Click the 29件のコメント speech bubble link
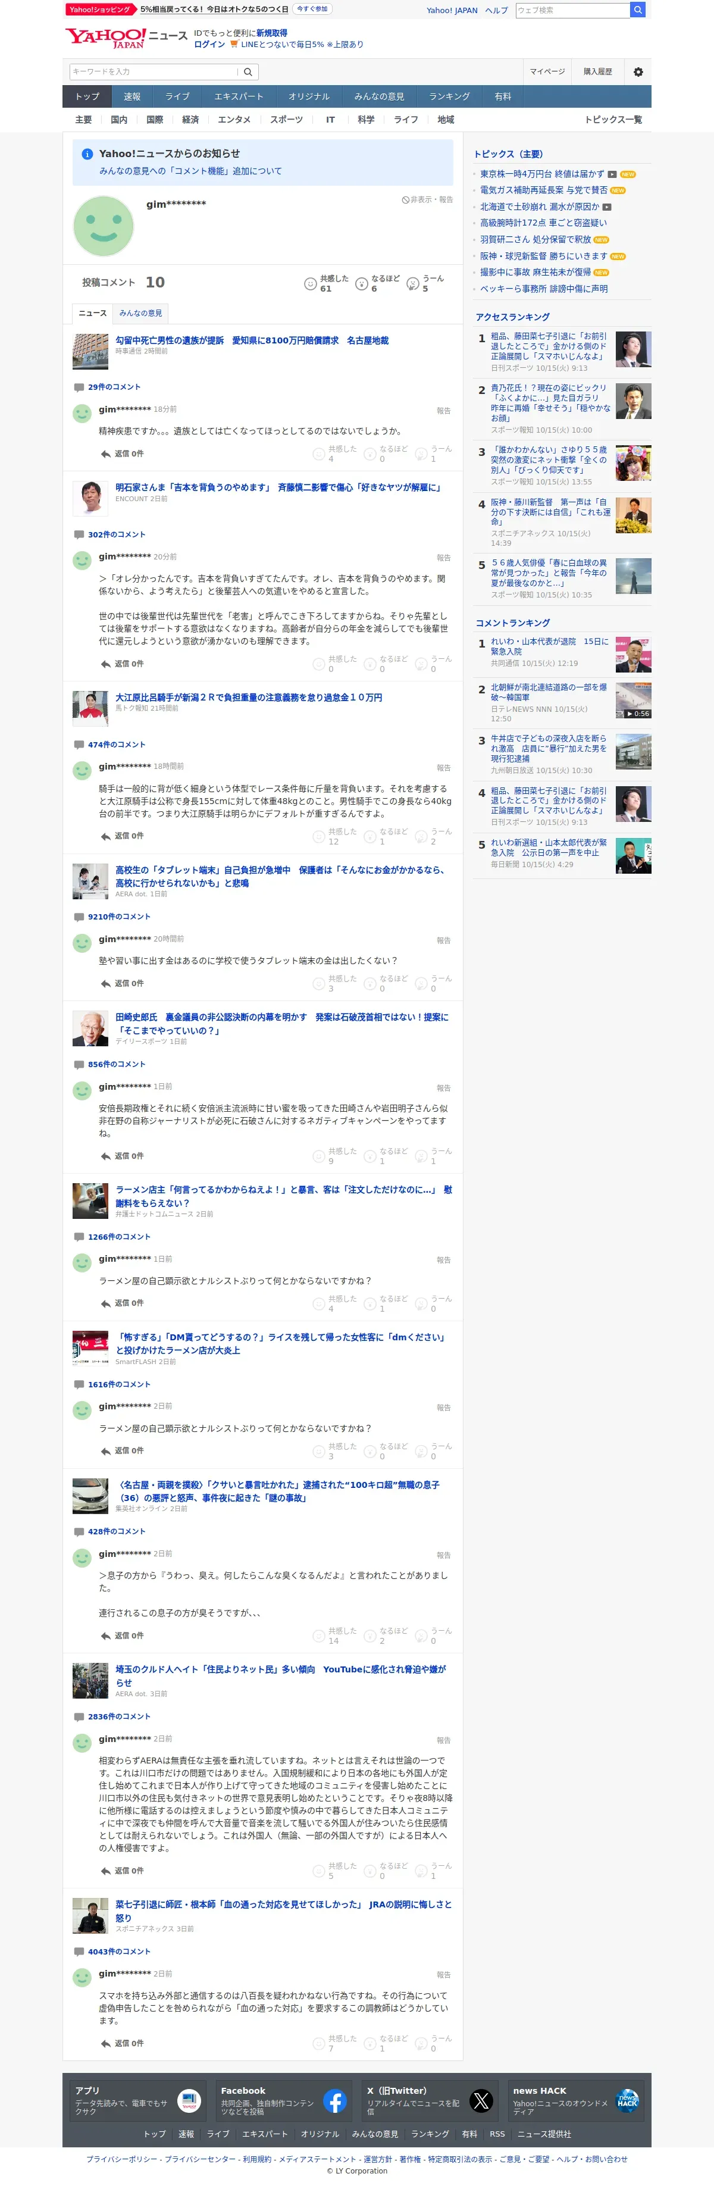The width and height of the screenshot is (714, 2189). pos(107,387)
